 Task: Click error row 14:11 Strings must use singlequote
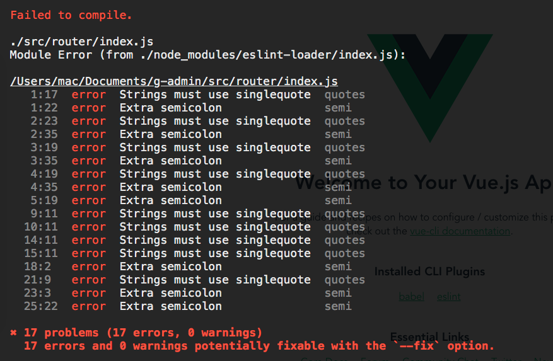pyautogui.click(x=194, y=240)
